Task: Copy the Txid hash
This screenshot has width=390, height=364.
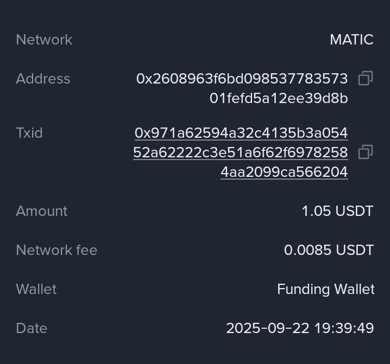Action: pyautogui.click(x=366, y=152)
